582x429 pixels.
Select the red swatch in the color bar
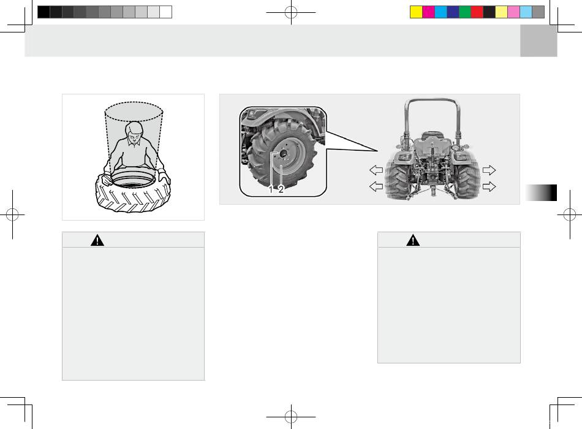coord(477,12)
